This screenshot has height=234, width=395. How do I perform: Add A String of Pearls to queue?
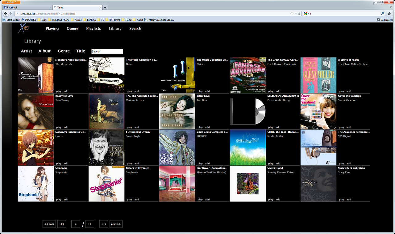349,91
